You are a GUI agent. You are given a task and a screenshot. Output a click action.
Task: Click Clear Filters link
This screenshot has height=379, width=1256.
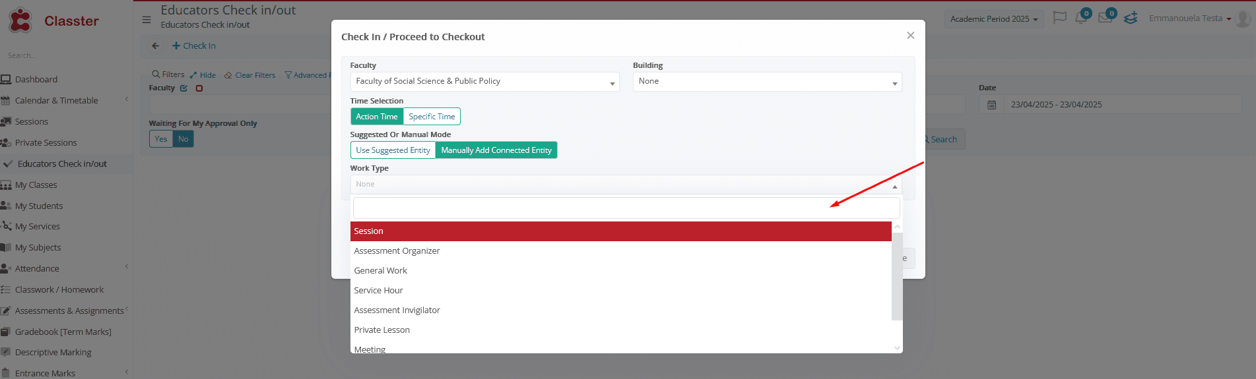(250, 75)
